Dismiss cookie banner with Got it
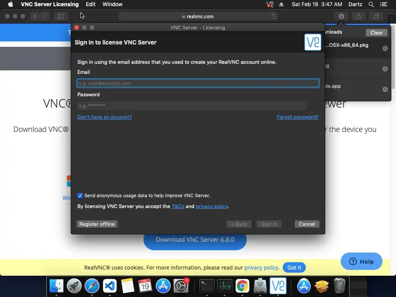Viewport: 396px width, 297px height. click(294, 268)
